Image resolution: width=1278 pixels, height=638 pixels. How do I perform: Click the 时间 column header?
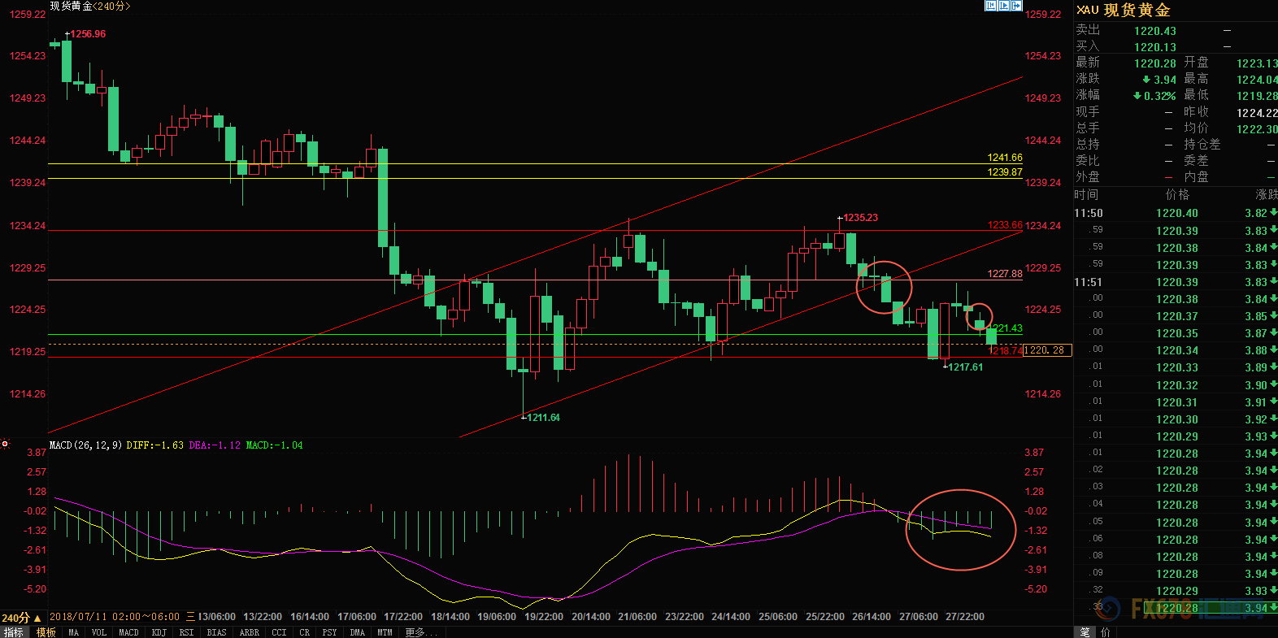pyautogui.click(x=1086, y=195)
